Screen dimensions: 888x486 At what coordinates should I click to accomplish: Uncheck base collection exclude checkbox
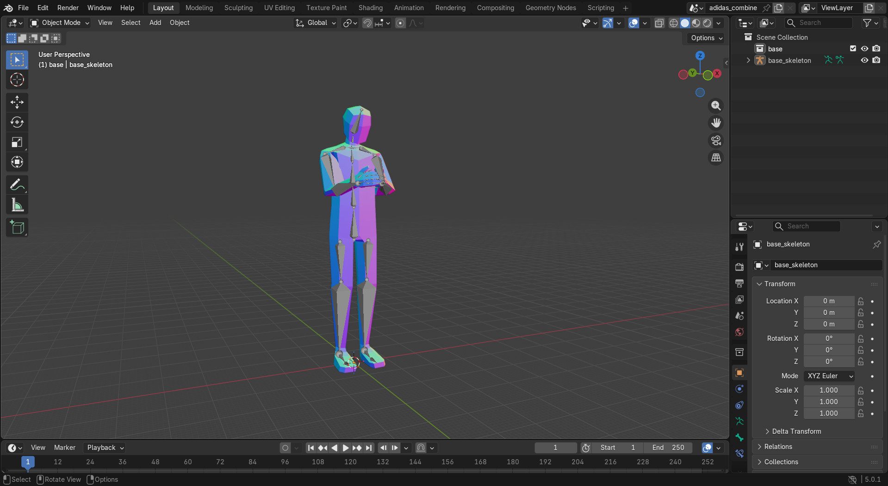click(x=853, y=49)
